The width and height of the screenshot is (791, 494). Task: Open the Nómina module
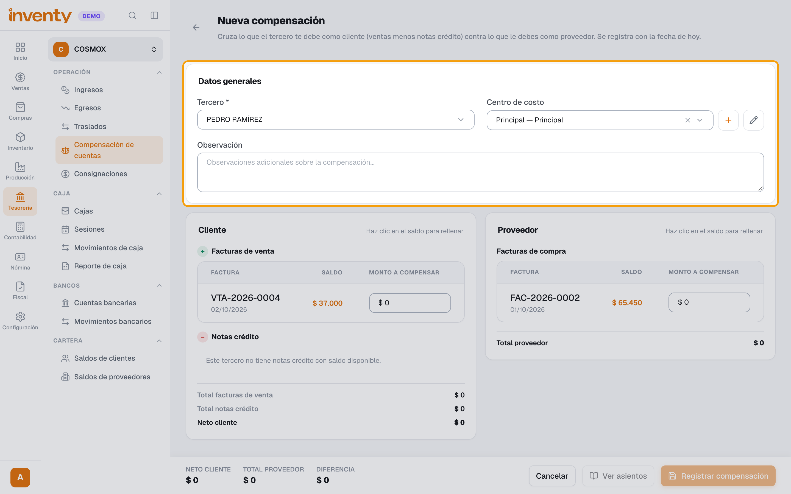point(20,261)
